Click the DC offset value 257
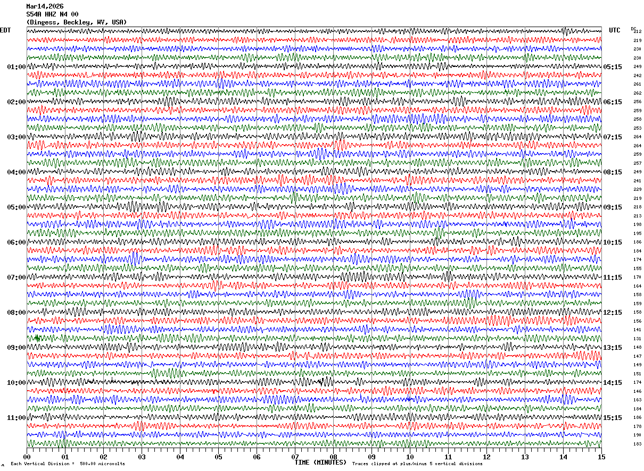 (637, 163)
